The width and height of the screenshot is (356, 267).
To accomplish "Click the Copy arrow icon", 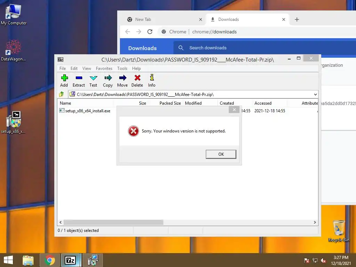I will (x=108, y=81).
